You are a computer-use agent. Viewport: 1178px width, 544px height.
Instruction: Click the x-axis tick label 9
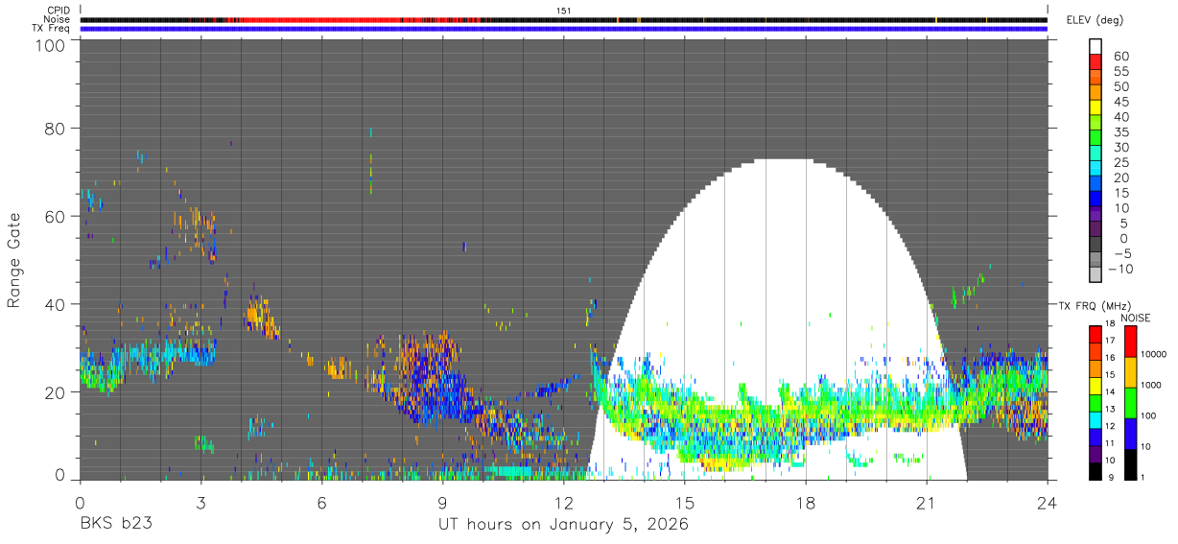click(442, 503)
